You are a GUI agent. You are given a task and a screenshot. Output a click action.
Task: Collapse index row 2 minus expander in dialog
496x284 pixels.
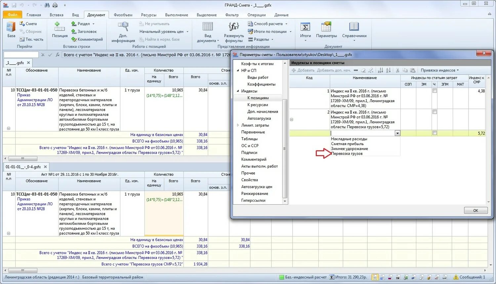click(291, 119)
